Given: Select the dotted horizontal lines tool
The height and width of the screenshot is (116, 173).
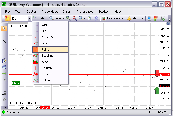Looking at the screenshot, I should click(x=4, y=86).
